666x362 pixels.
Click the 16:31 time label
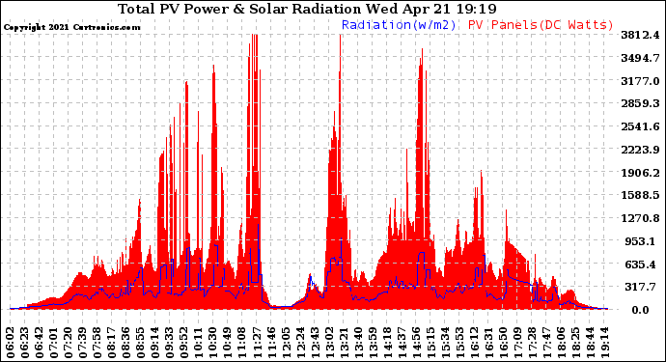487,342
